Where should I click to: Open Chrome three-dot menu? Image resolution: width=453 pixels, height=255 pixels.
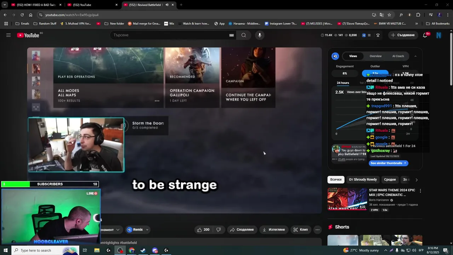[x=448, y=15]
